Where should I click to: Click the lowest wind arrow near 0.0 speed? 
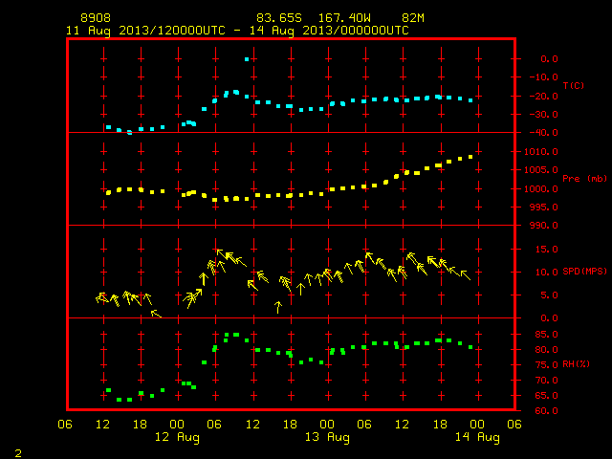click(156, 314)
